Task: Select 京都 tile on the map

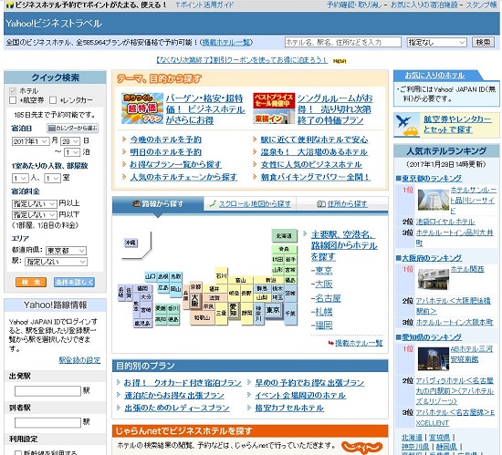Action: [195, 287]
